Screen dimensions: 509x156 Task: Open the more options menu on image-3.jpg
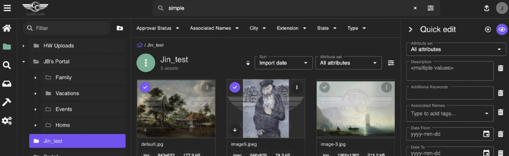tap(386, 87)
